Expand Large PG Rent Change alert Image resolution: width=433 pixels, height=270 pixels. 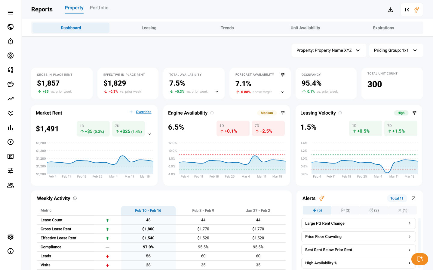click(x=358, y=223)
